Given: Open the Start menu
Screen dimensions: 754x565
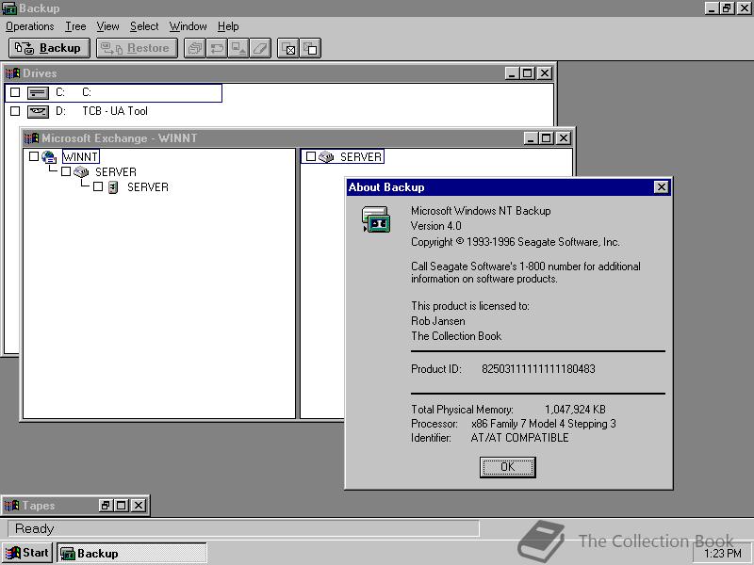Looking at the screenshot, I should coord(27,553).
